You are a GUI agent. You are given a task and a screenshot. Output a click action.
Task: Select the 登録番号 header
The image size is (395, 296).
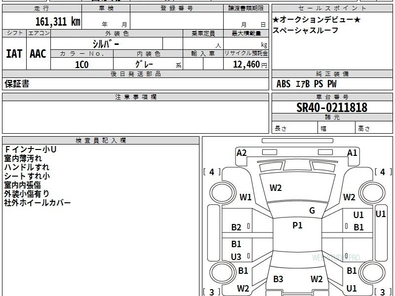pos(177,8)
